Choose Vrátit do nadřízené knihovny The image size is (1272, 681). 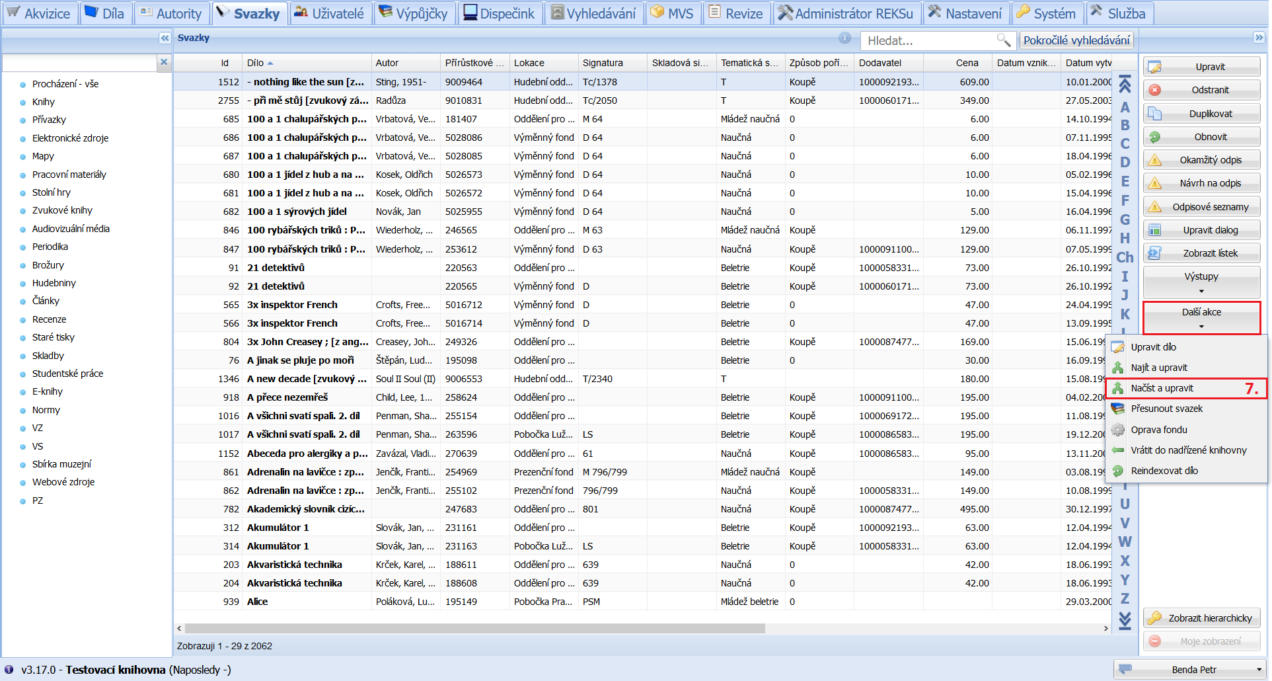click(1188, 450)
